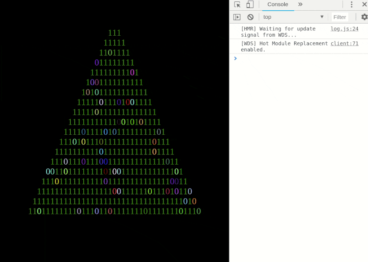Click the bottom row of the binary tree

coord(115,211)
